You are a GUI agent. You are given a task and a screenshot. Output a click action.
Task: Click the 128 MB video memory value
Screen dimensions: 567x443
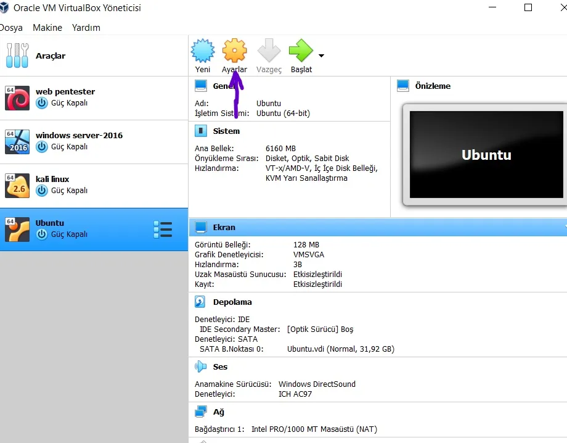[306, 245]
